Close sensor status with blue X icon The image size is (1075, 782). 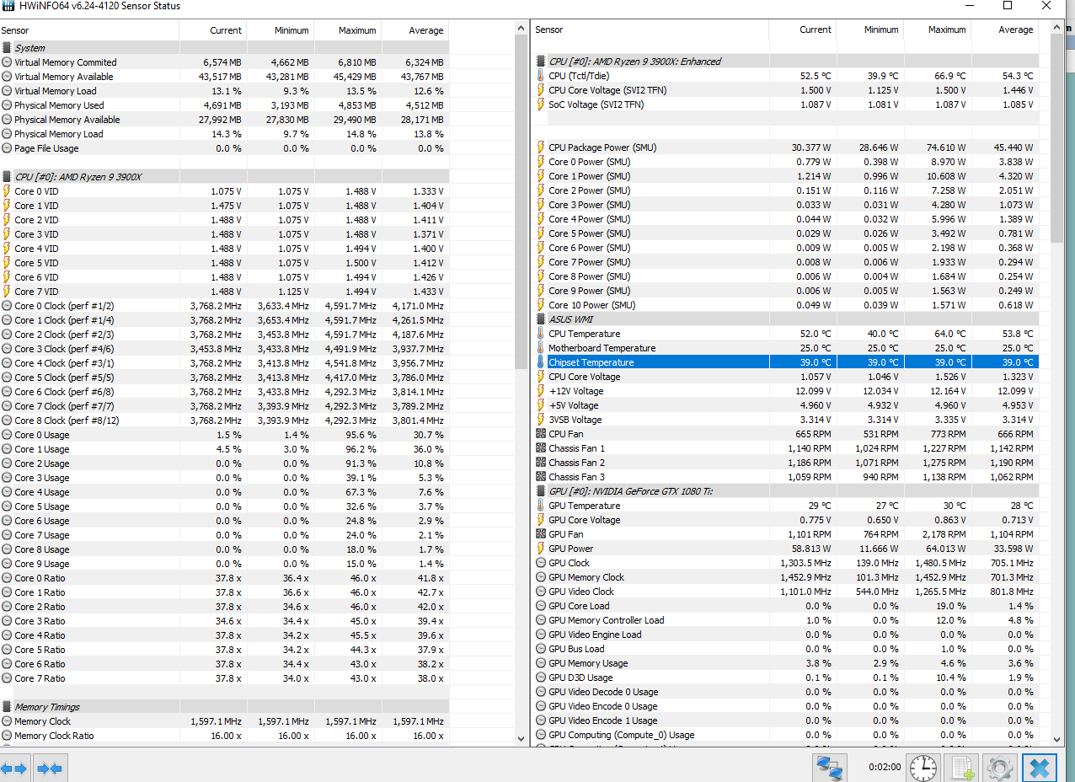tap(1040, 768)
